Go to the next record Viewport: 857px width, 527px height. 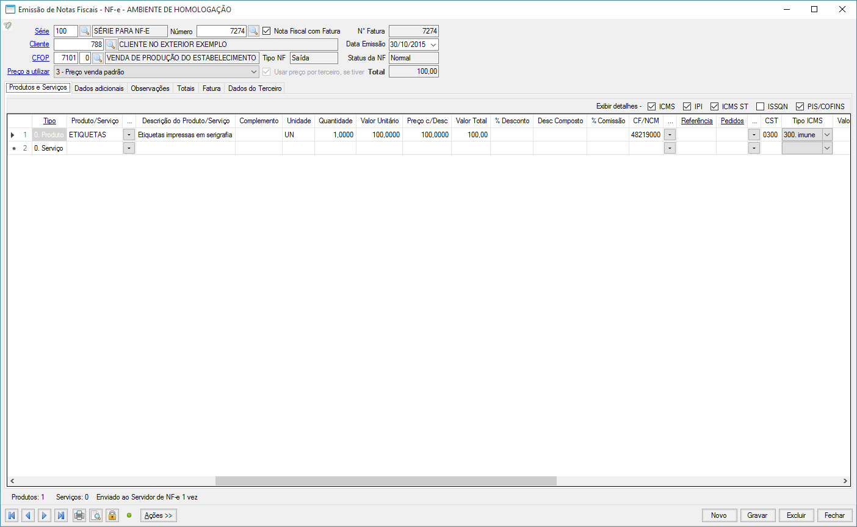click(45, 515)
